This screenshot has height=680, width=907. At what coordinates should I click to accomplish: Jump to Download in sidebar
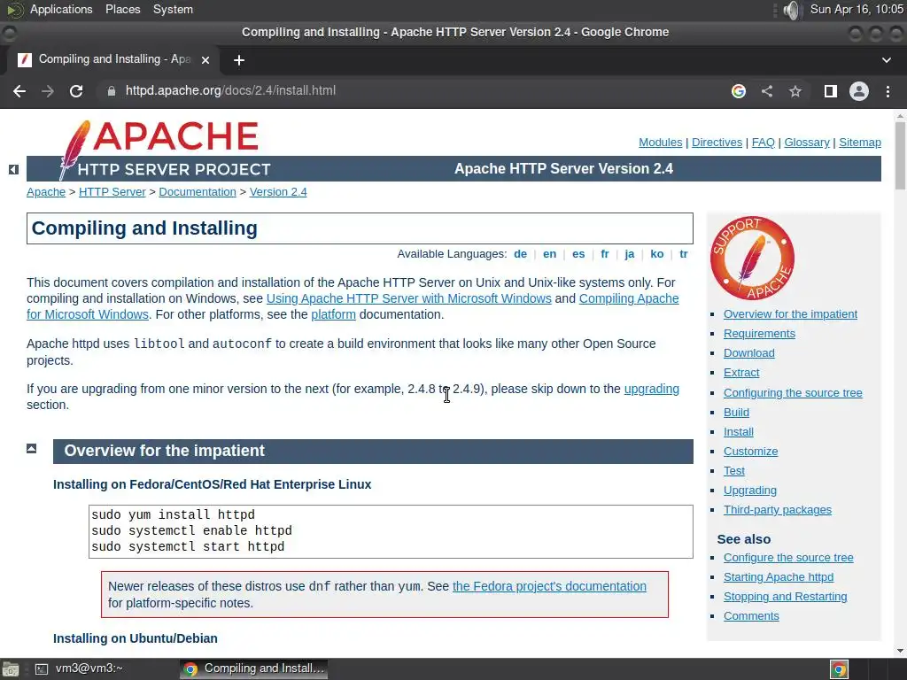click(x=748, y=353)
